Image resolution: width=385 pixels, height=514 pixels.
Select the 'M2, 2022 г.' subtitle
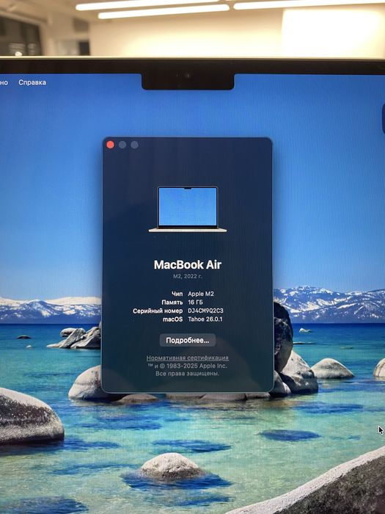pos(188,276)
